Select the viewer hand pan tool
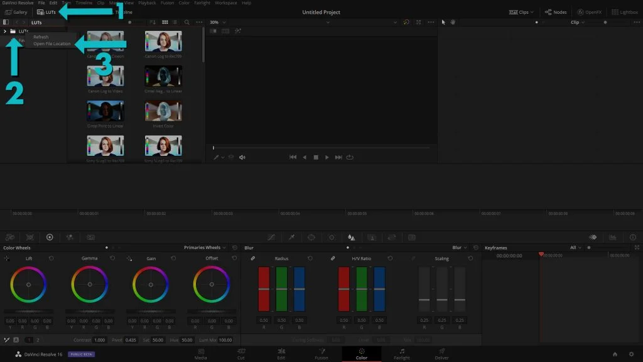Screen dimensions: 643x362 (x=453, y=23)
